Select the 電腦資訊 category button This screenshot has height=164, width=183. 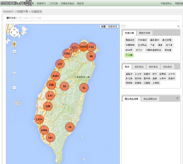[130, 40]
